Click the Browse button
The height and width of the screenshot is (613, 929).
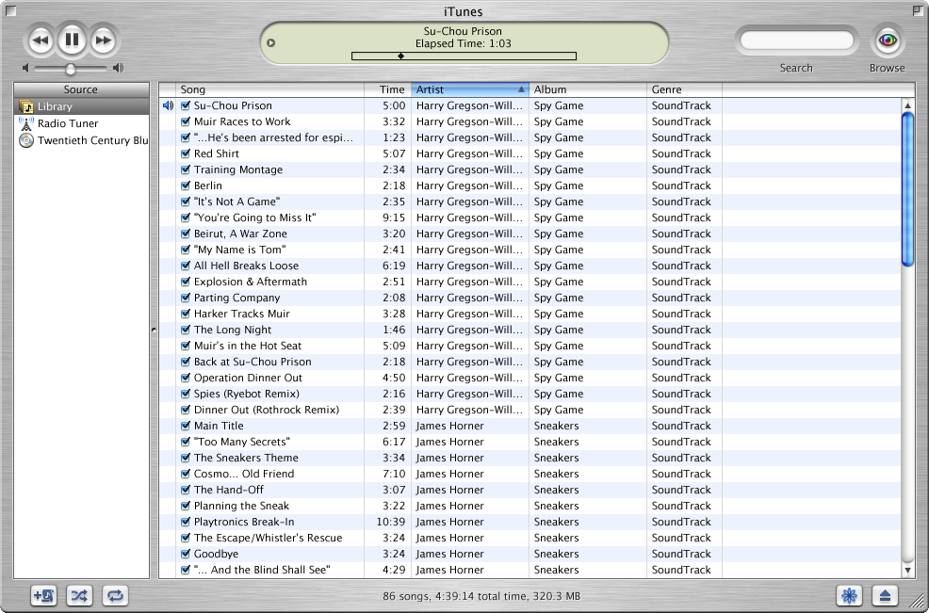(885, 42)
